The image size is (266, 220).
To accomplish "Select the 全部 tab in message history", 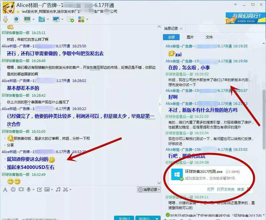I will pyautogui.click(x=171, y=37).
